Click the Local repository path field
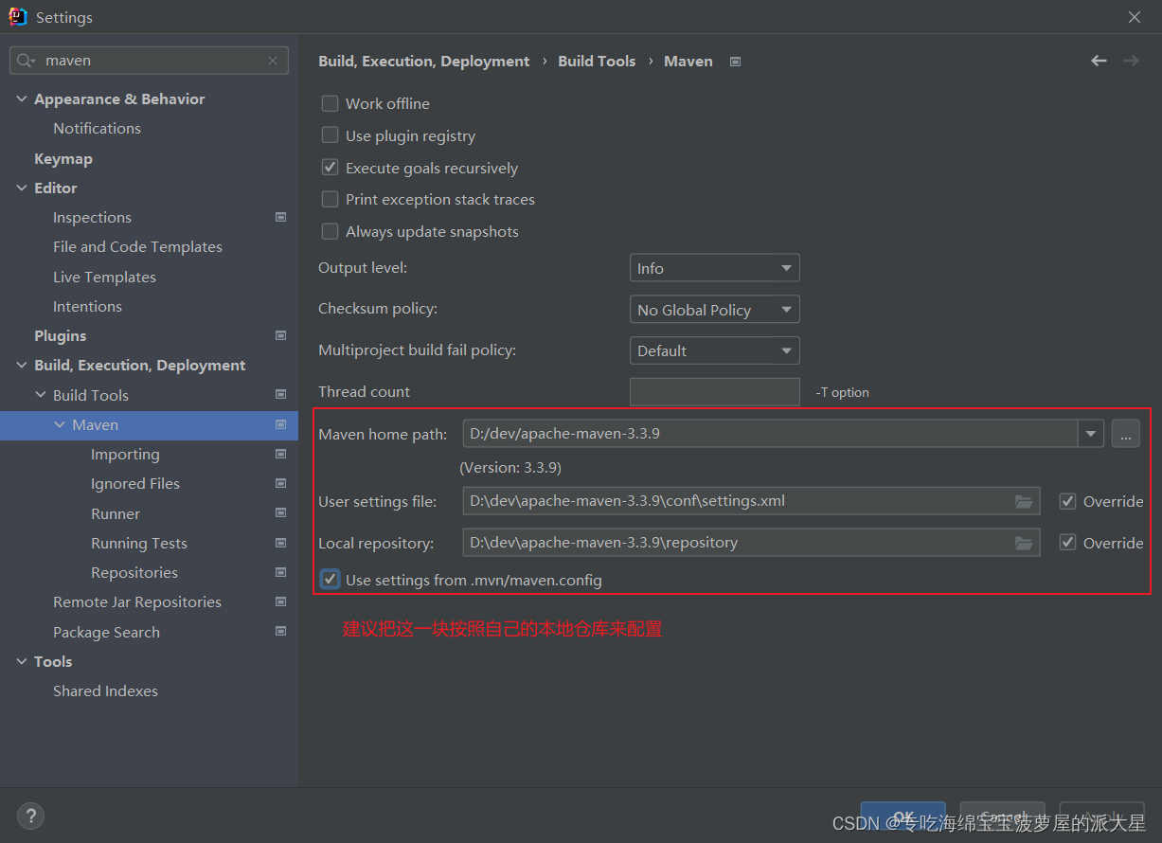This screenshot has height=843, width=1162. [751, 543]
